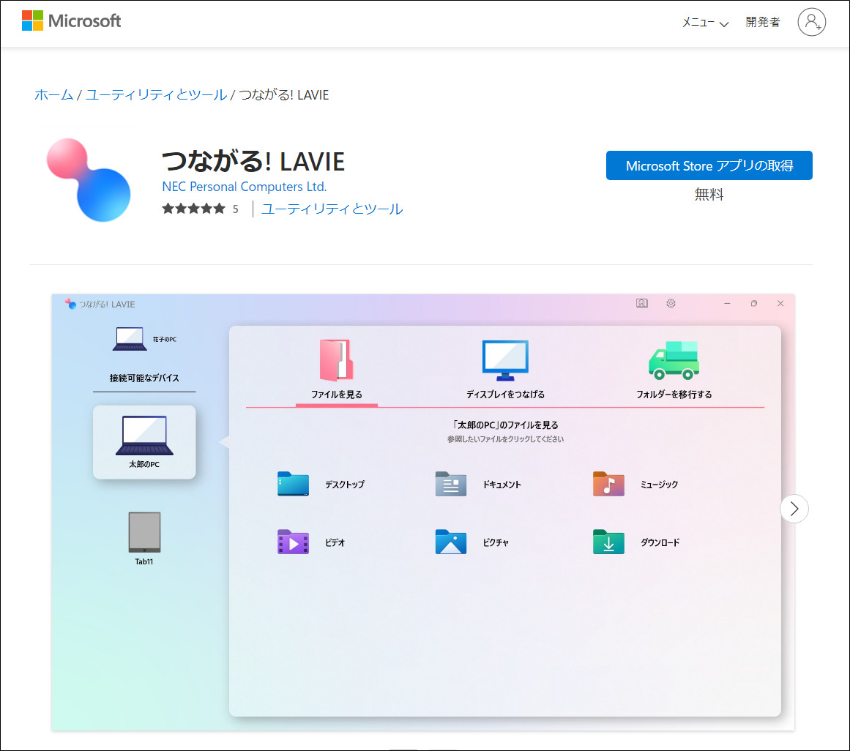Screen dimensions: 850x751
Task: Click Microsoft Store アプリの取得 button
Action: [x=709, y=166]
